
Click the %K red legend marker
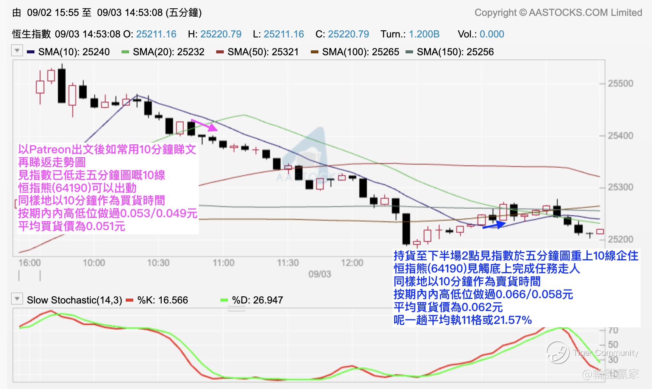click(x=130, y=300)
